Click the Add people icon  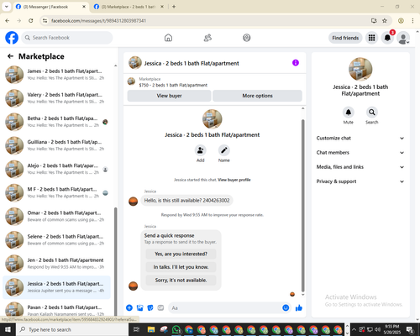[x=201, y=150]
